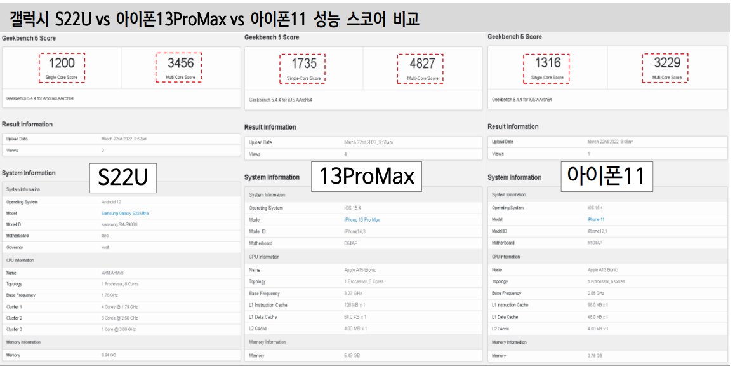Click the model ID 'iPhone12,1'
The width and height of the screenshot is (735, 366).
pyautogui.click(x=597, y=231)
